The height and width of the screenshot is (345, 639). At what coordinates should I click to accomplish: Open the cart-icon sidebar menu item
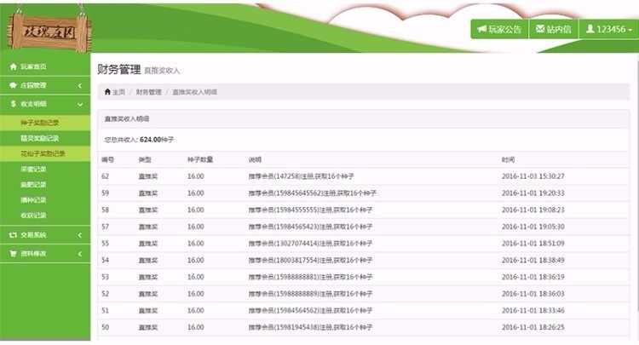pyautogui.click(x=45, y=254)
